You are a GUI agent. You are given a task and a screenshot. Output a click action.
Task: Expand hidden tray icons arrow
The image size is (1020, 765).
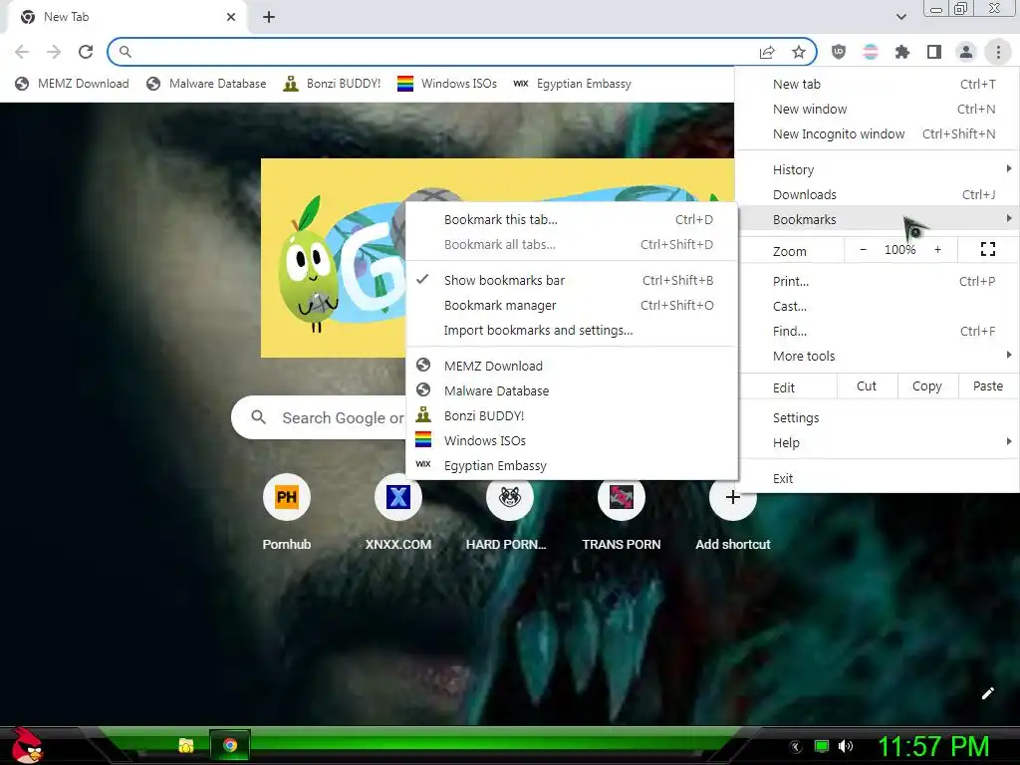(795, 746)
